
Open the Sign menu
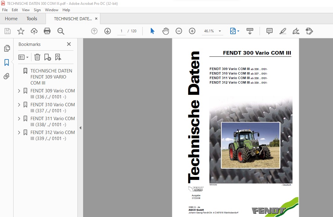pos(37,10)
